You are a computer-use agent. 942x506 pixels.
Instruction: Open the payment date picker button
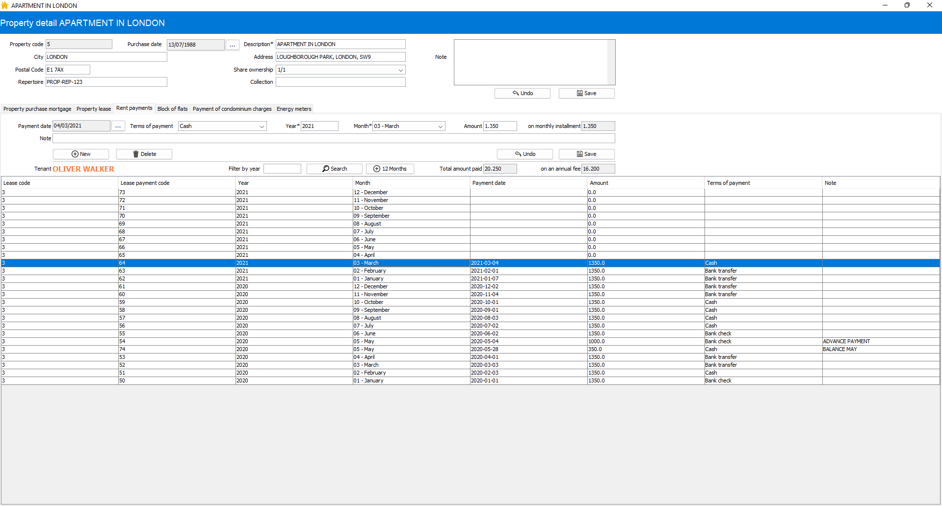[x=118, y=126]
